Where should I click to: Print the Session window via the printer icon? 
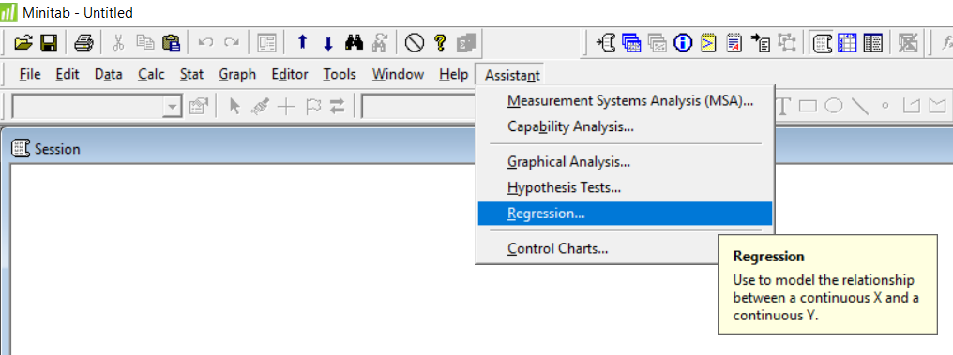pos(83,43)
